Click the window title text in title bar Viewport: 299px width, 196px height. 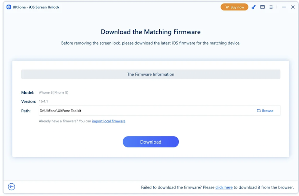(x=36, y=7)
